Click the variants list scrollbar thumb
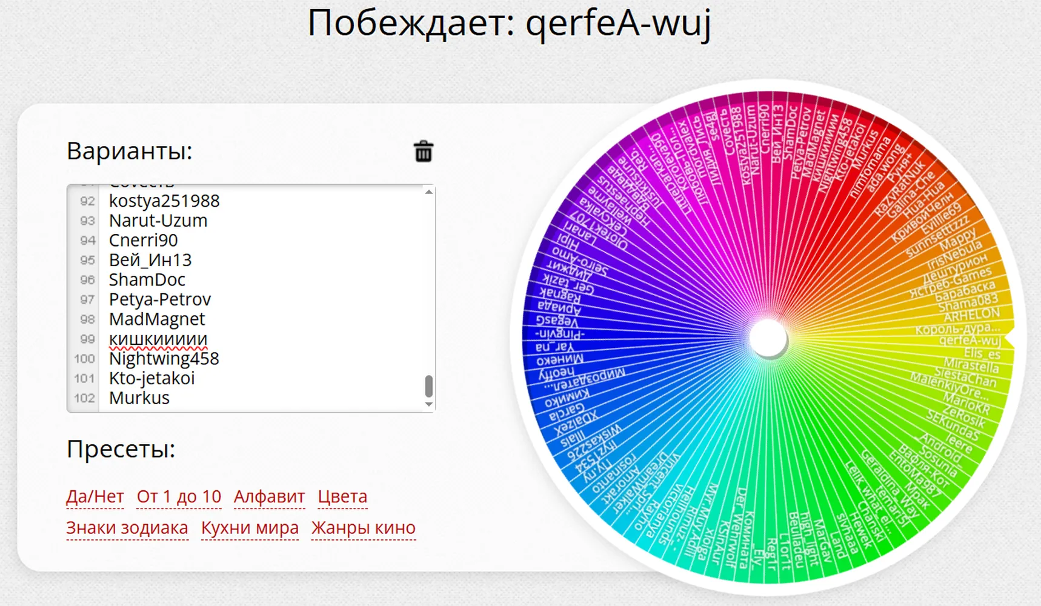Viewport: 1041px width, 606px height. (x=429, y=386)
